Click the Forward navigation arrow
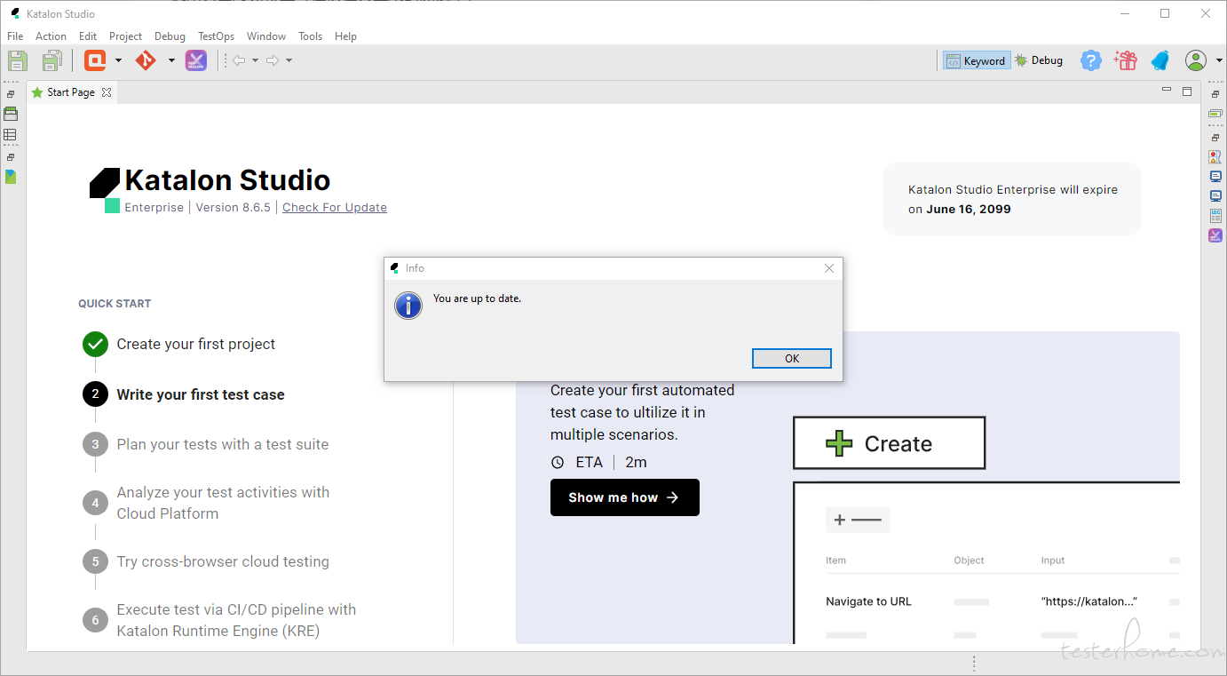1227x676 pixels. [x=273, y=60]
